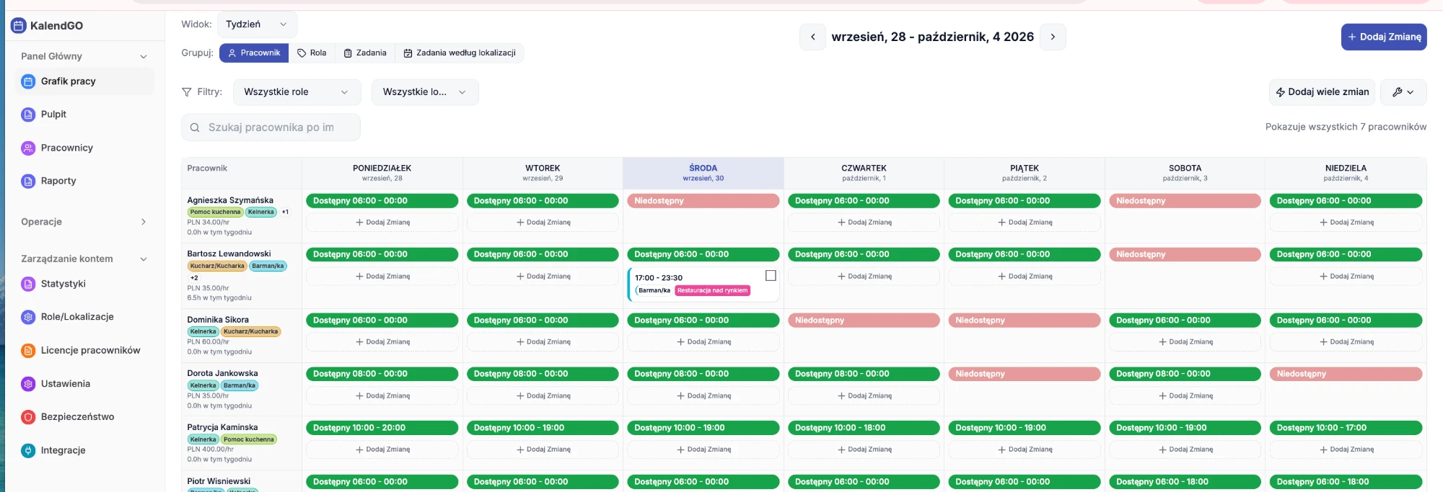
Task: Click employee name Piotr Wisniewski
Action: 219,482
